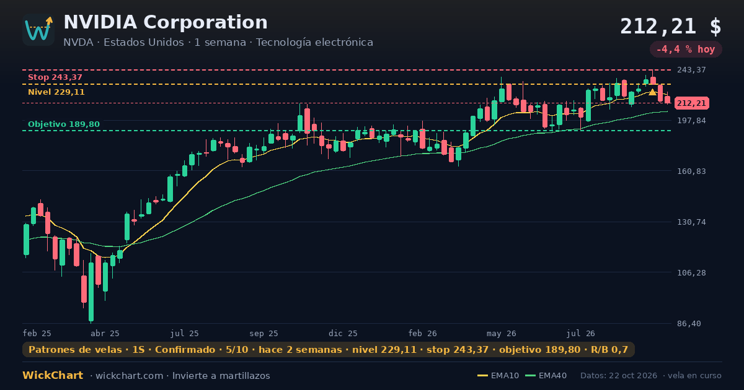Click the -4,4 % hoy badge
The image size is (744, 390).
pyautogui.click(x=686, y=50)
